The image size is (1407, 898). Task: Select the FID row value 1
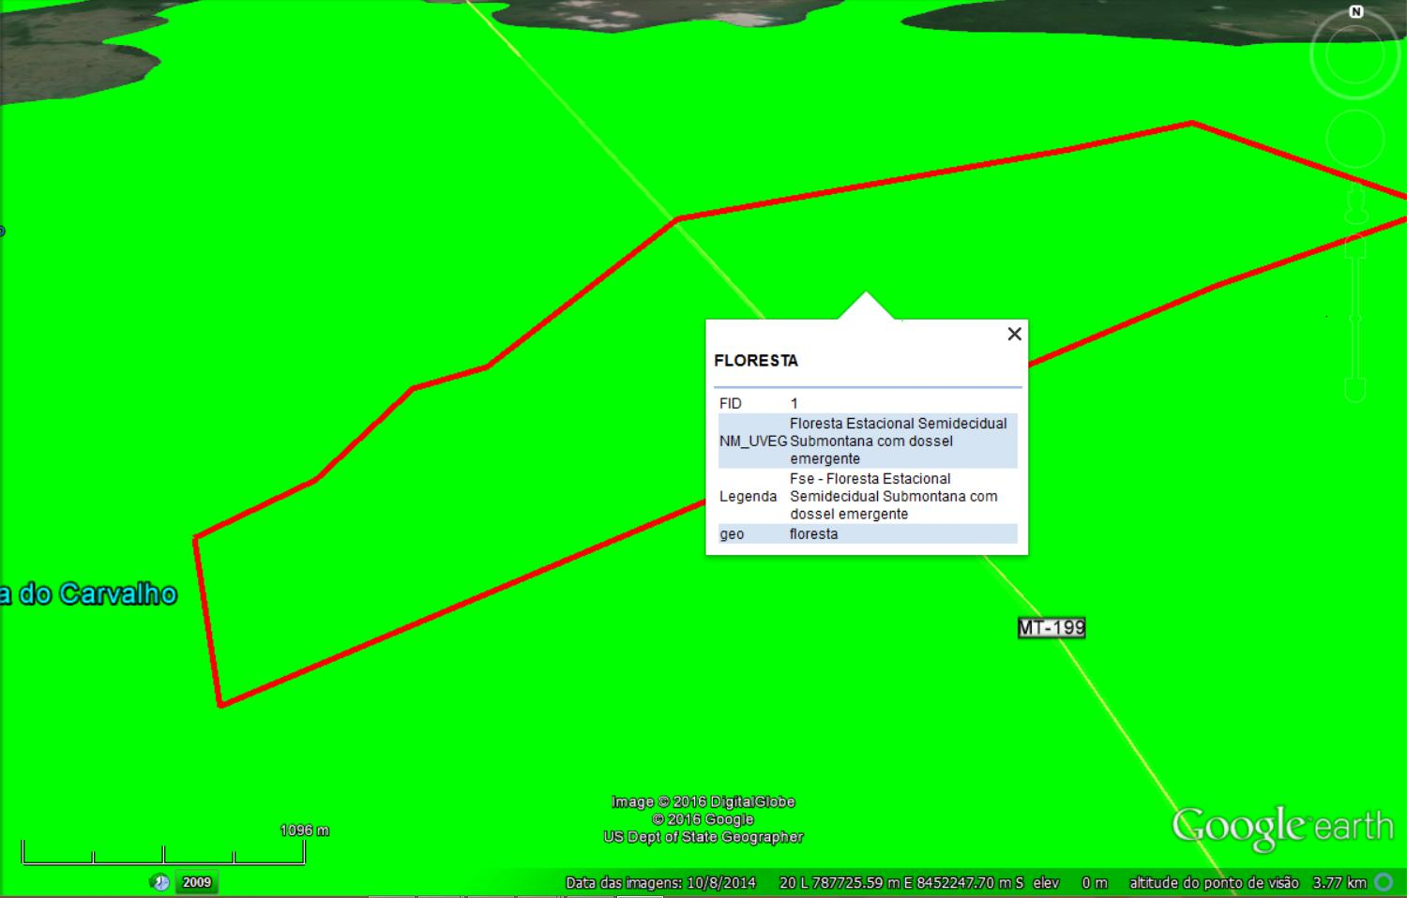pyautogui.click(x=794, y=403)
